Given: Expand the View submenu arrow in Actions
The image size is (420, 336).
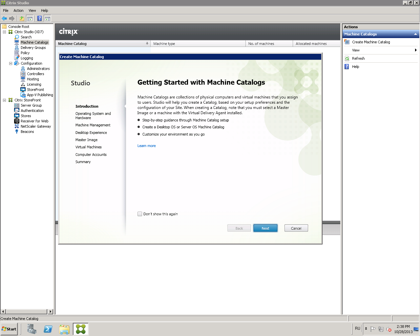Looking at the screenshot, I should [416, 50].
